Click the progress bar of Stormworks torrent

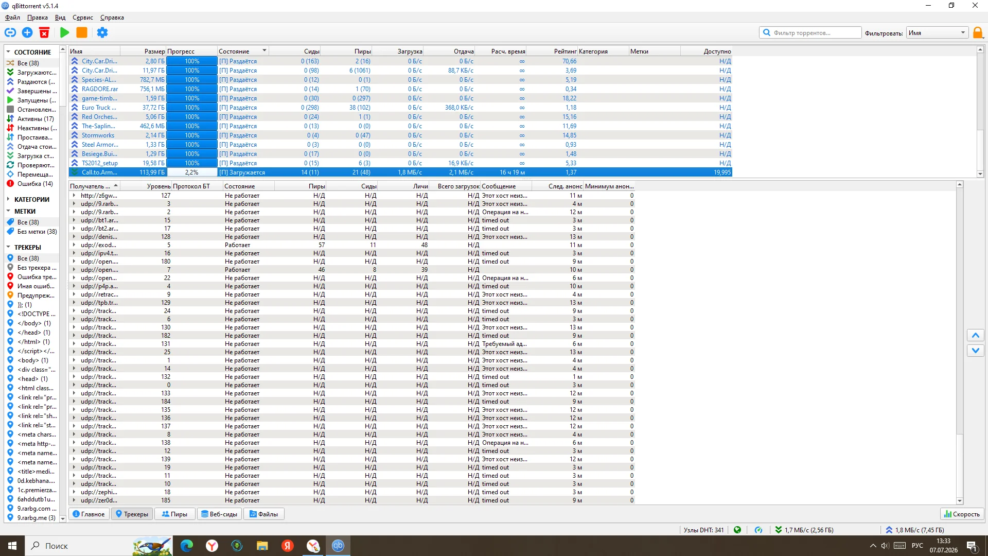(x=192, y=135)
